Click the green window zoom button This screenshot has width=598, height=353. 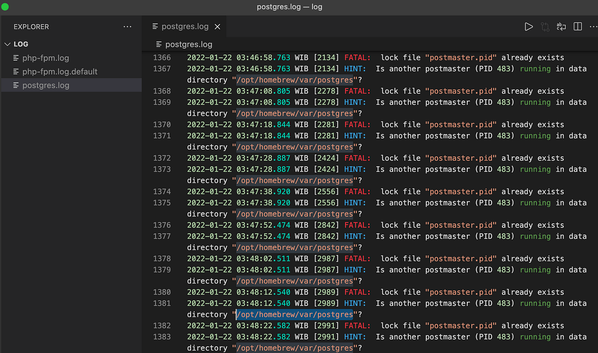(x=5, y=7)
